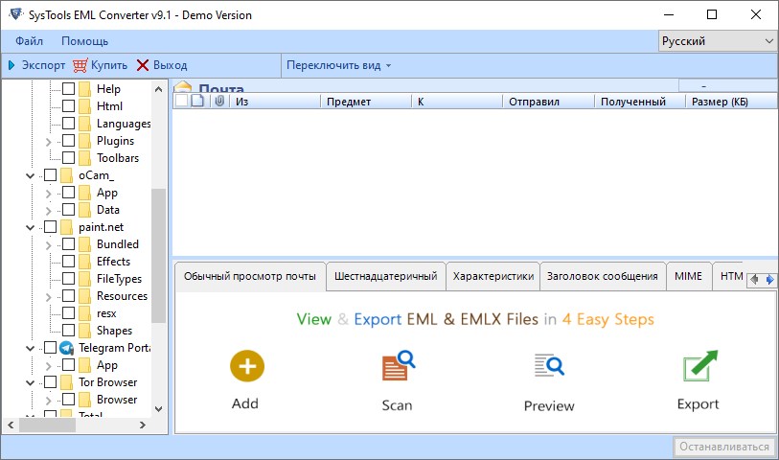Click the Tor Browser folder icon
The width and height of the screenshot is (779, 460).
tap(66, 382)
